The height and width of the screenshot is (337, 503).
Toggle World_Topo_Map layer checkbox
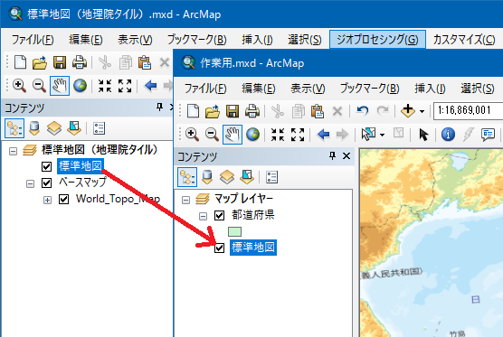coord(64,200)
